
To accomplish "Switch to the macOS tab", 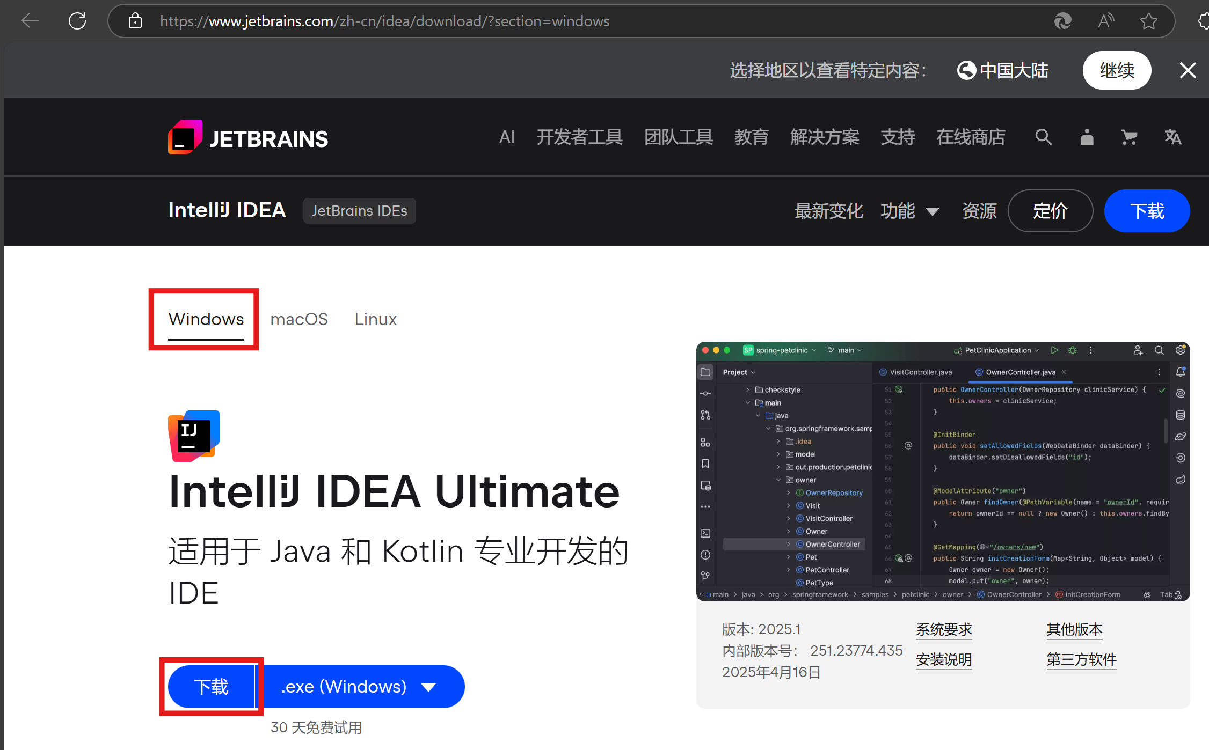I will (x=299, y=319).
